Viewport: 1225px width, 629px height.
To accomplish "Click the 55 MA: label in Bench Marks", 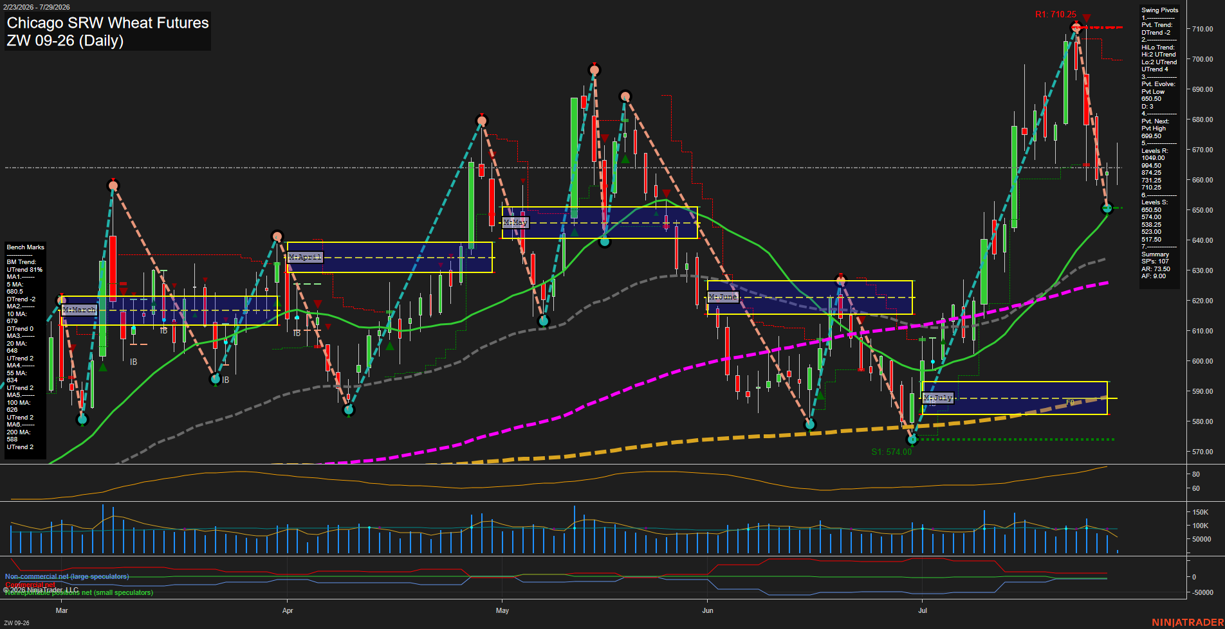I will pos(17,373).
